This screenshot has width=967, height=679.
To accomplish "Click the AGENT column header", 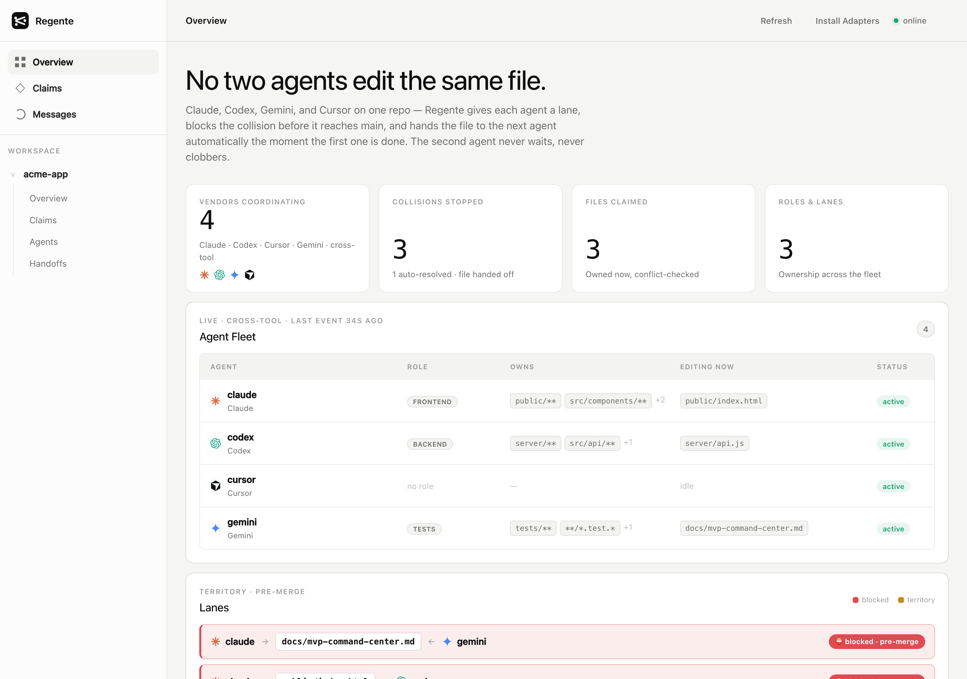I will (224, 367).
